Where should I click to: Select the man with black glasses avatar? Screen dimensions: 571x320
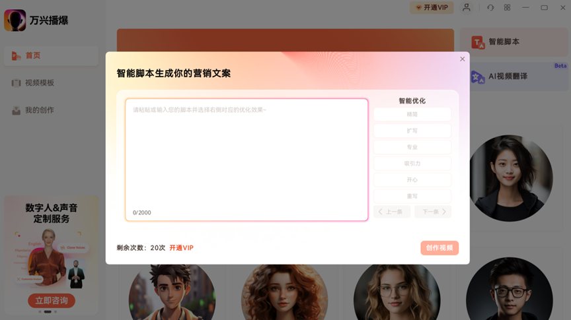click(x=510, y=289)
